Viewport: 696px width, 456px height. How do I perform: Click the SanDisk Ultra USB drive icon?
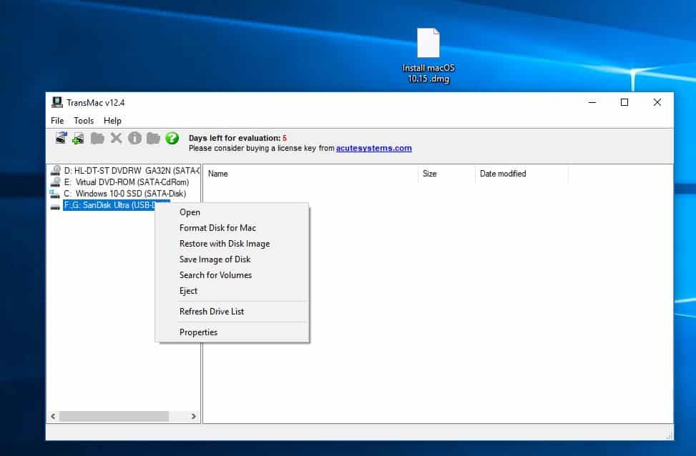(55, 207)
